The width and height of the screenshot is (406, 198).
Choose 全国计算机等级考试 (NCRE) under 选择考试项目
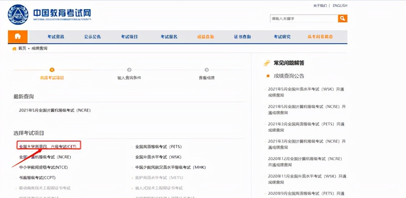(x=45, y=157)
